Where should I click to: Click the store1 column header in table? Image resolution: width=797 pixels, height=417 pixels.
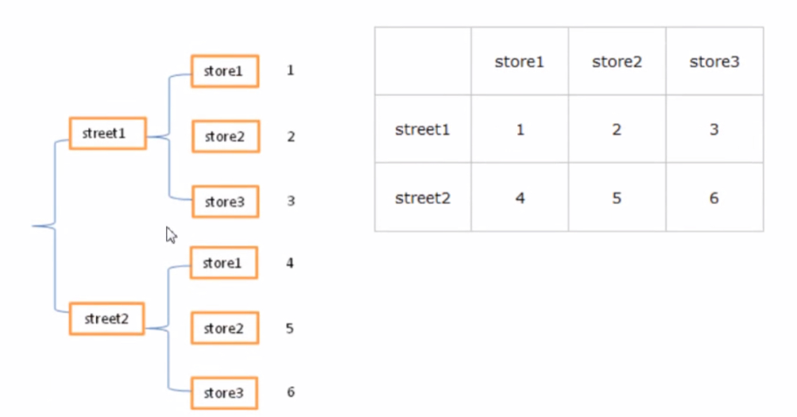click(520, 61)
